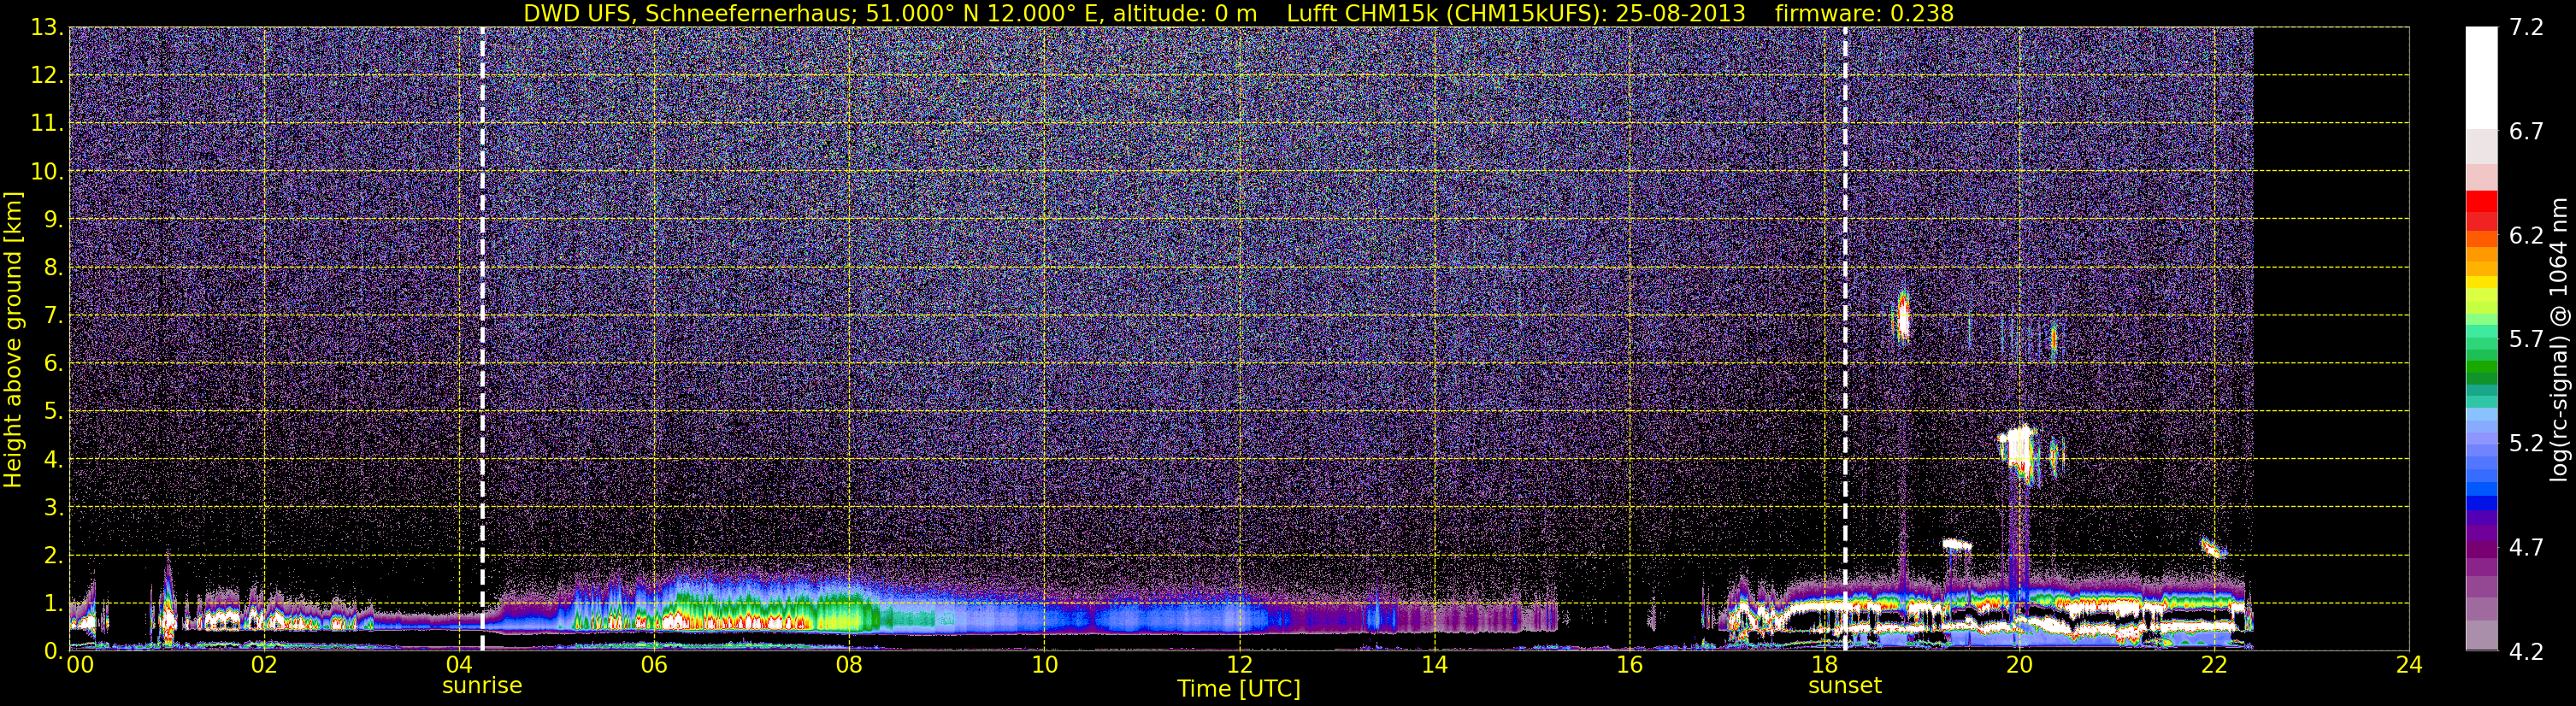
Task: Click the colorbar tick label "5.2"
Action: 2526,444
